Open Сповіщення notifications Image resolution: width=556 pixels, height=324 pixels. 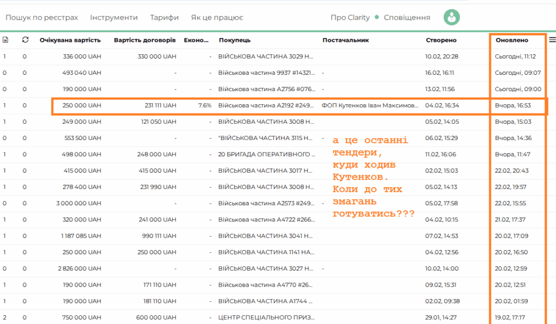point(407,17)
